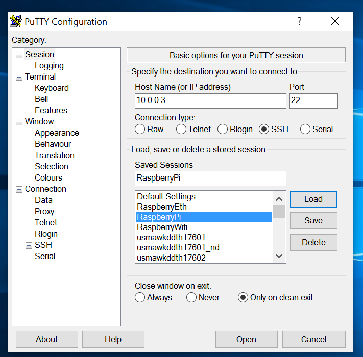Click the Saved Sessions name field
Viewport: 363px width, 357px height.
pyautogui.click(x=210, y=178)
